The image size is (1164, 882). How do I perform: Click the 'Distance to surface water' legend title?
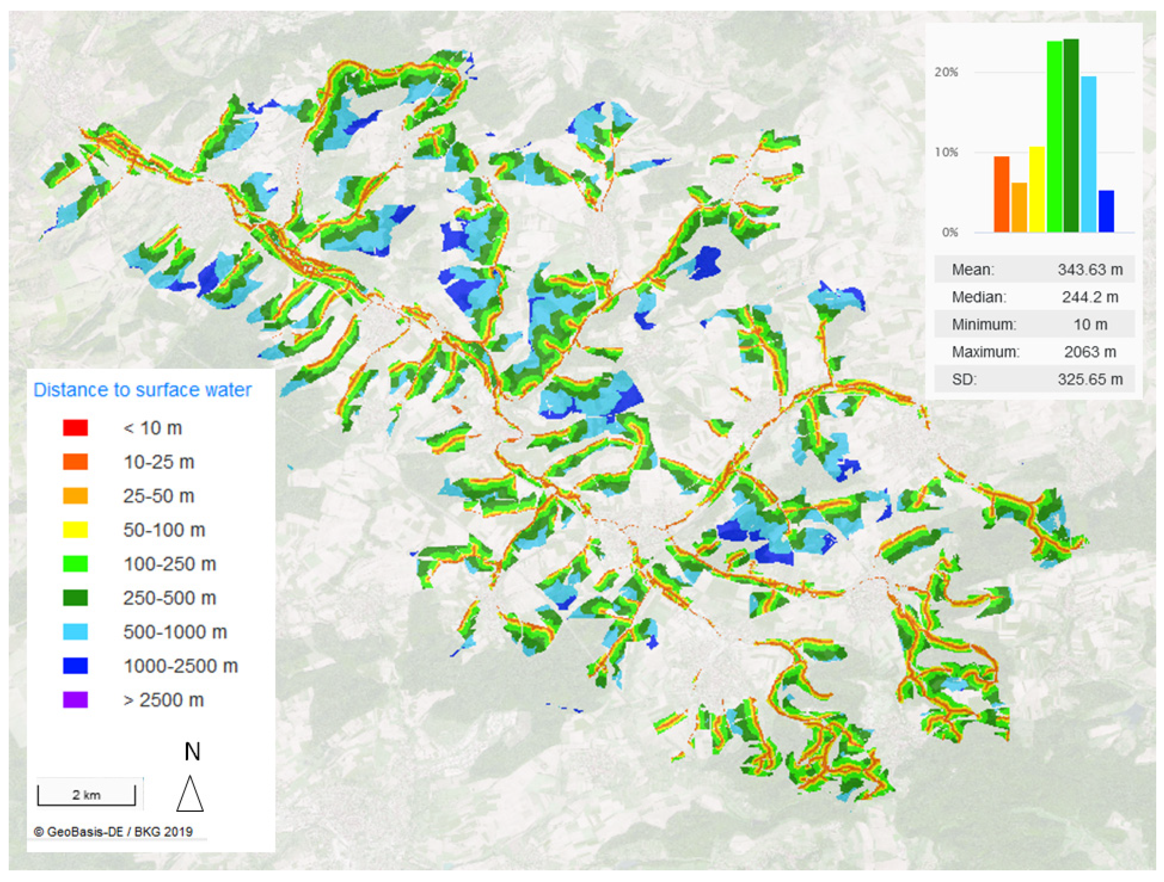click(143, 390)
